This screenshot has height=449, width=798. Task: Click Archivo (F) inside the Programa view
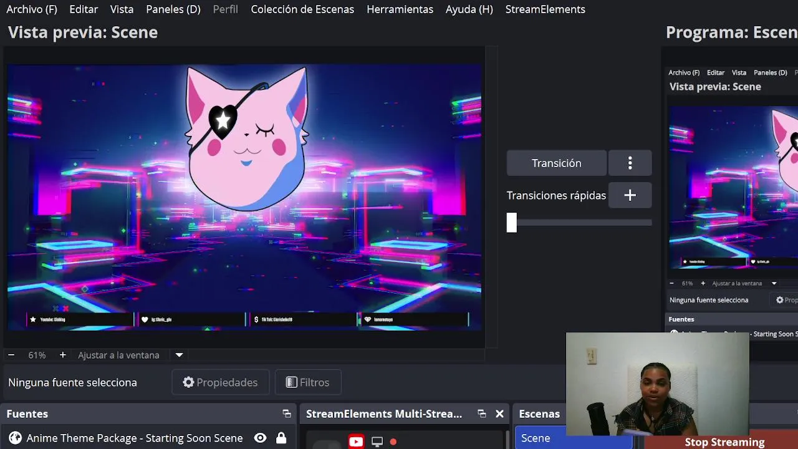point(684,72)
